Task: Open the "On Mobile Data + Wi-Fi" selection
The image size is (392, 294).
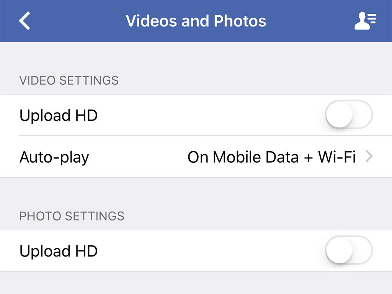Action: coord(271,157)
